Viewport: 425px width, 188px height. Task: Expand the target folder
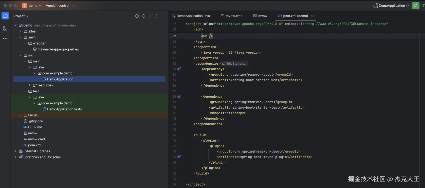click(20, 115)
